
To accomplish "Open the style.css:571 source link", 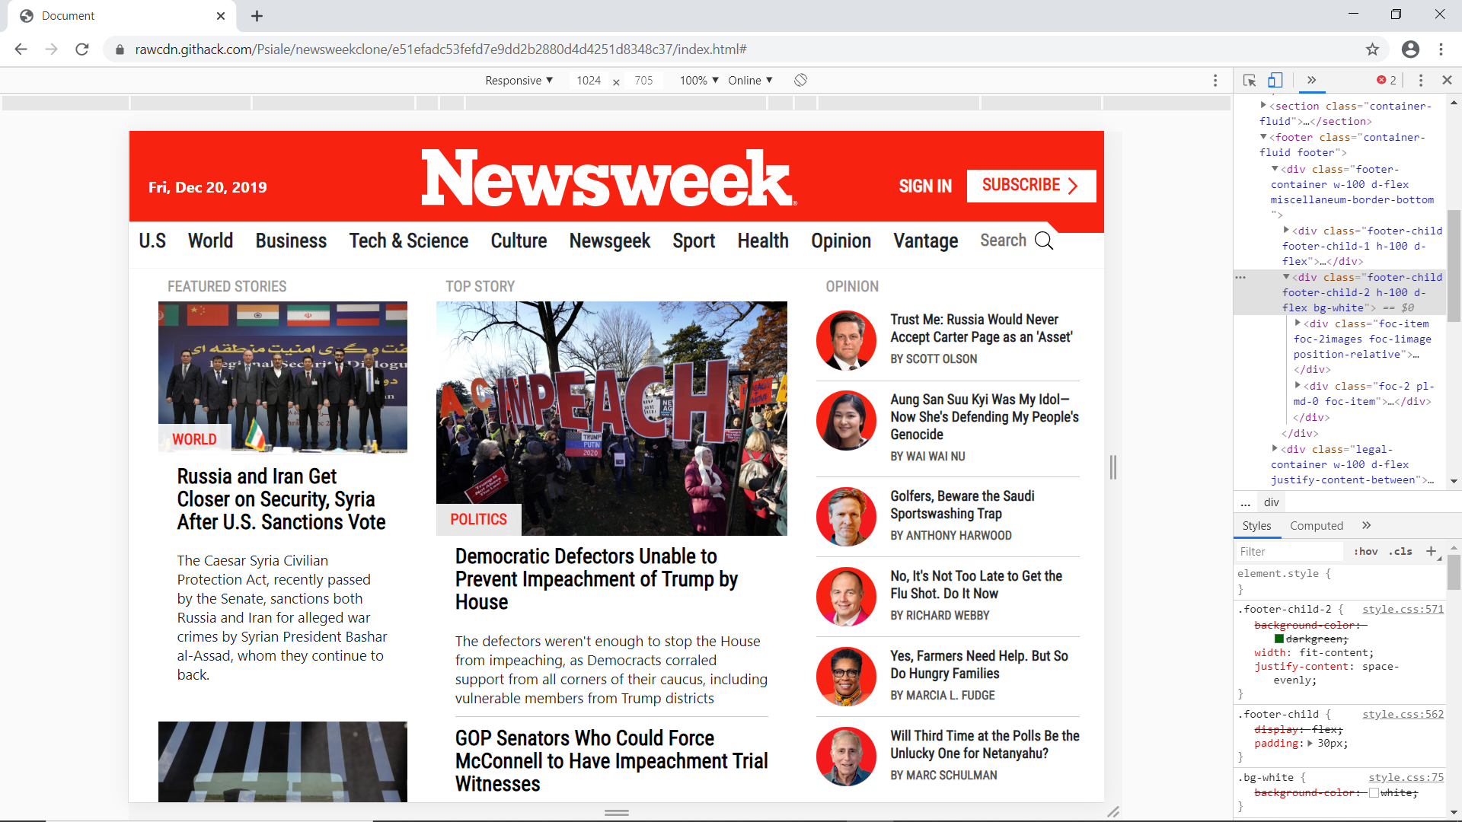I will (1403, 610).
